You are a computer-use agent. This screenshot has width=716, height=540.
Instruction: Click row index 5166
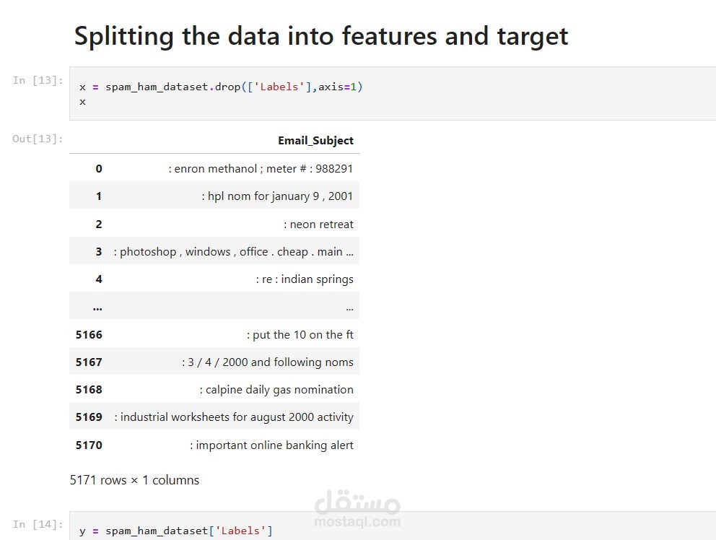89,334
